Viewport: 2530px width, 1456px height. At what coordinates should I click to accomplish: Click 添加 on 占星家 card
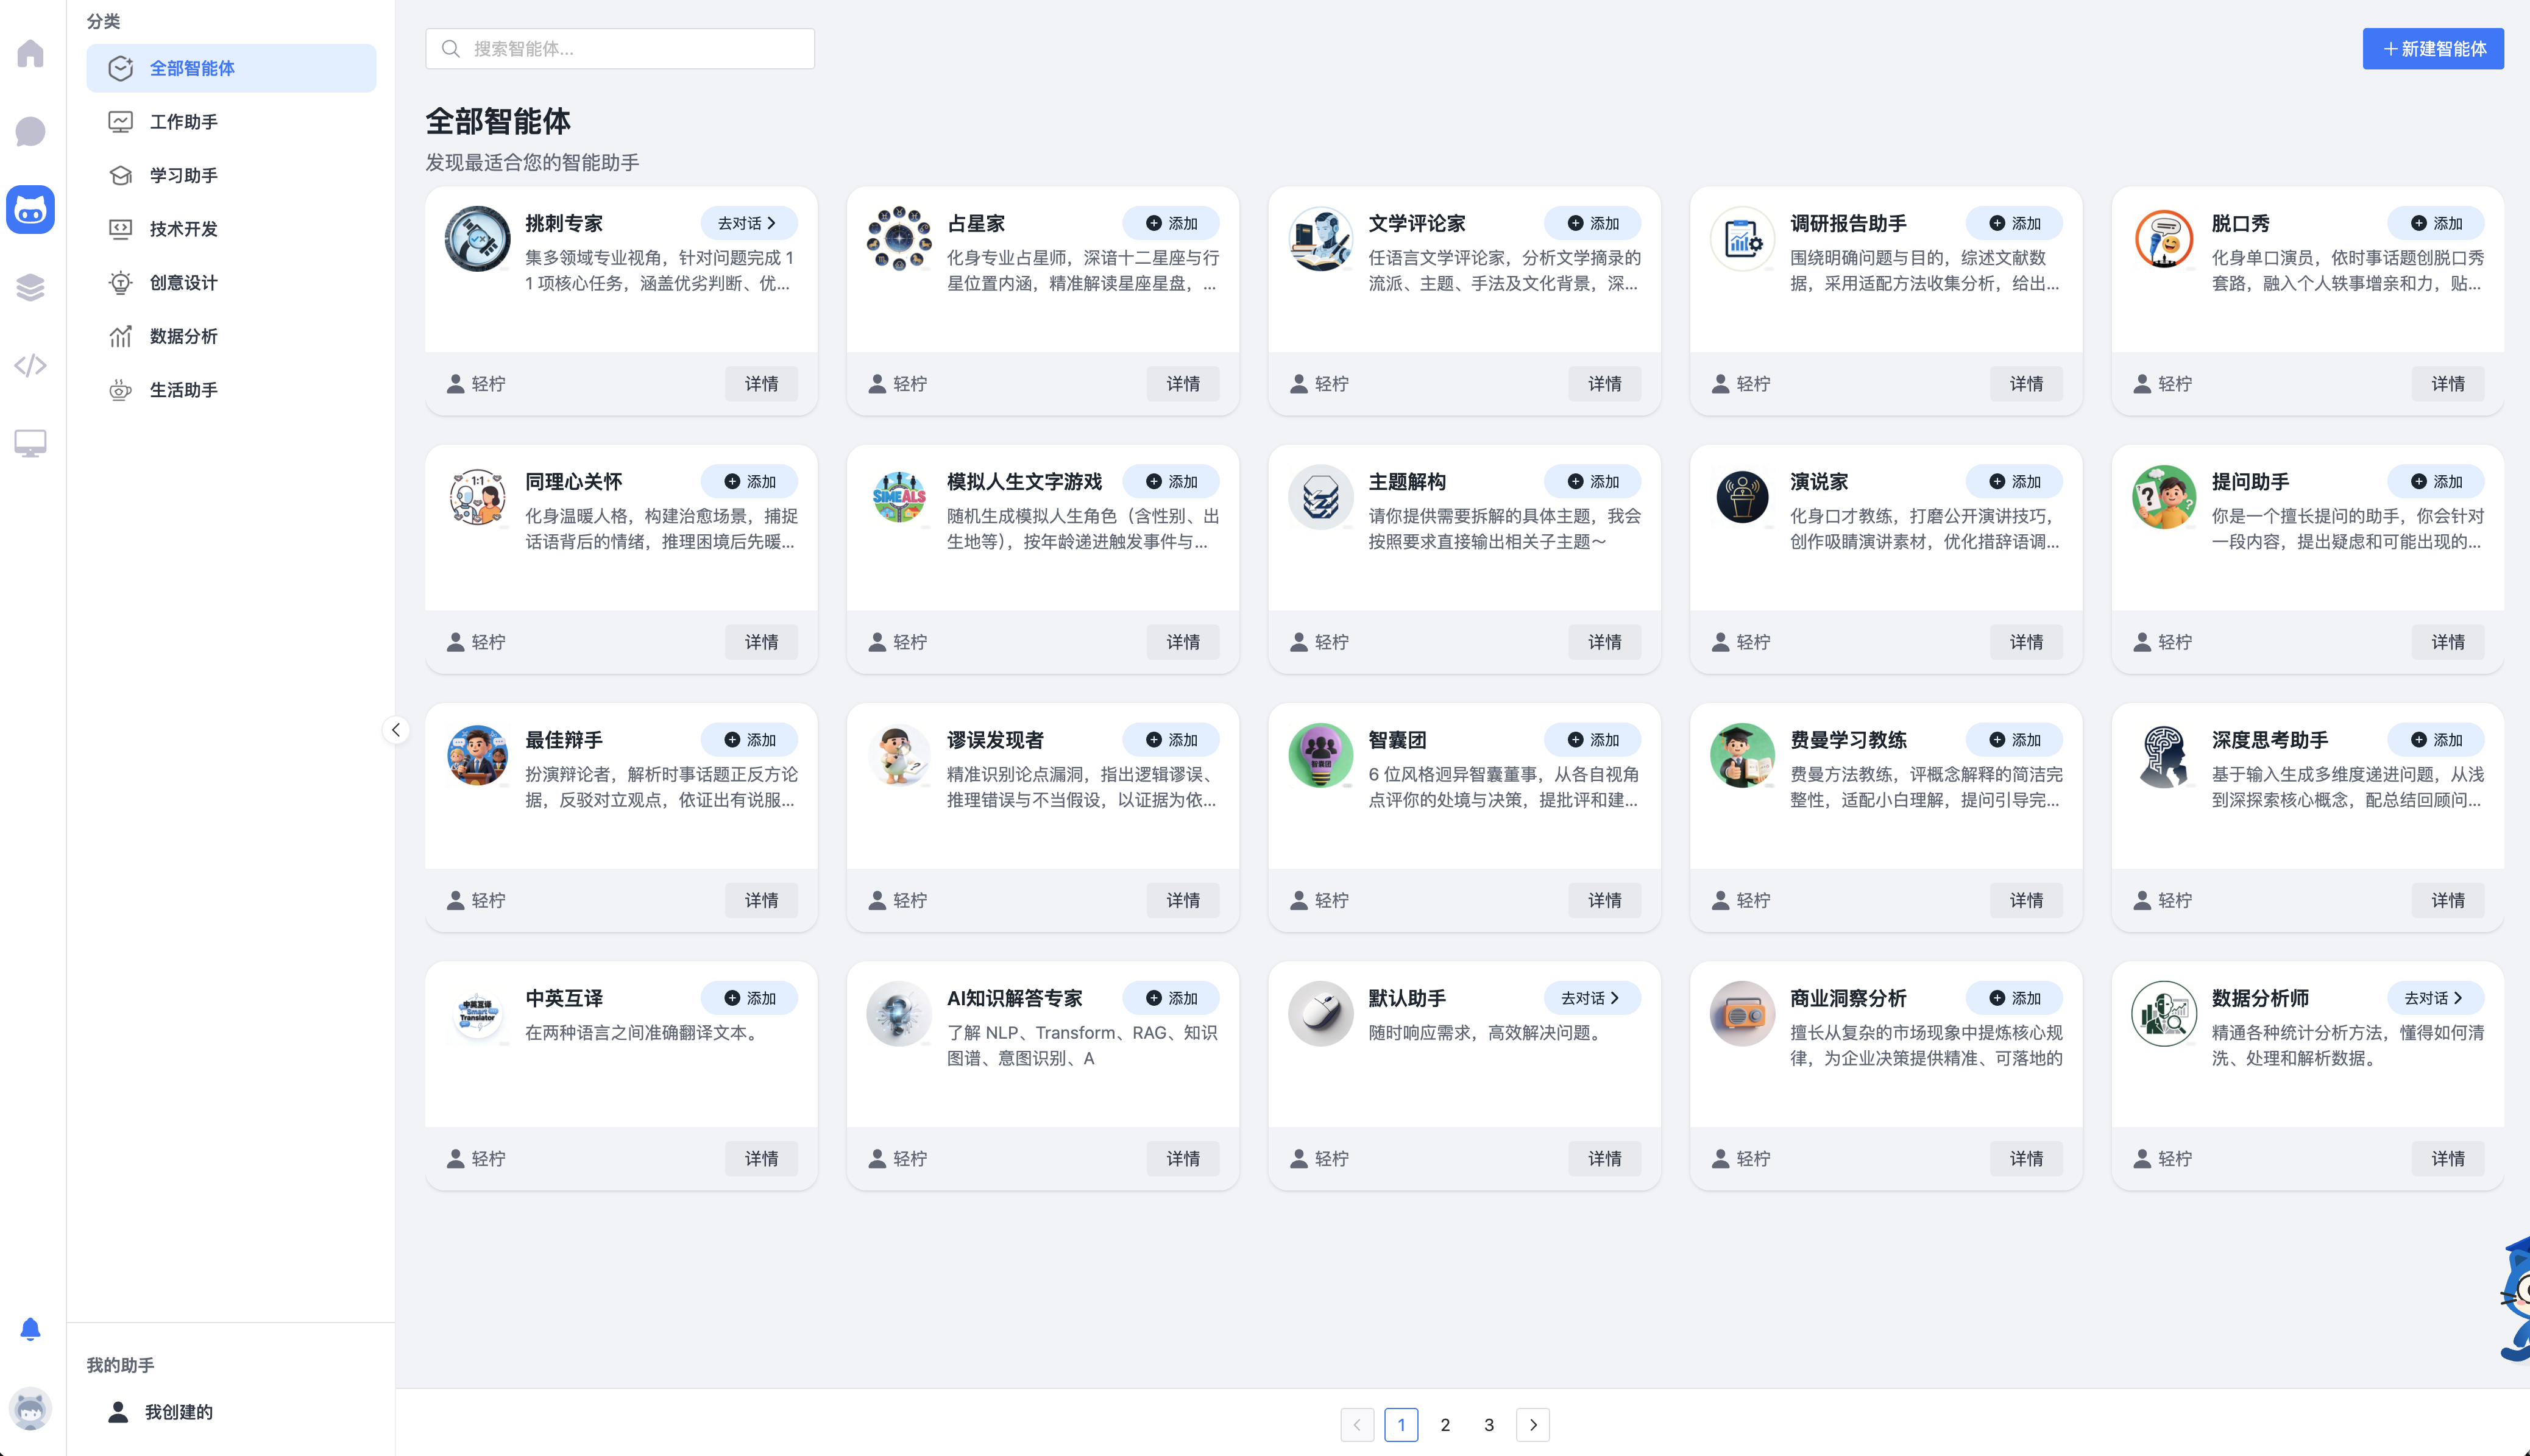pyautogui.click(x=1171, y=223)
